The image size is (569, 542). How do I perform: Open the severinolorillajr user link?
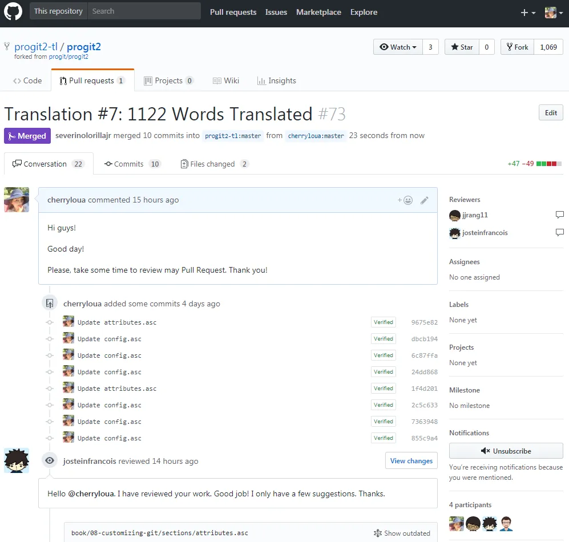(x=83, y=135)
